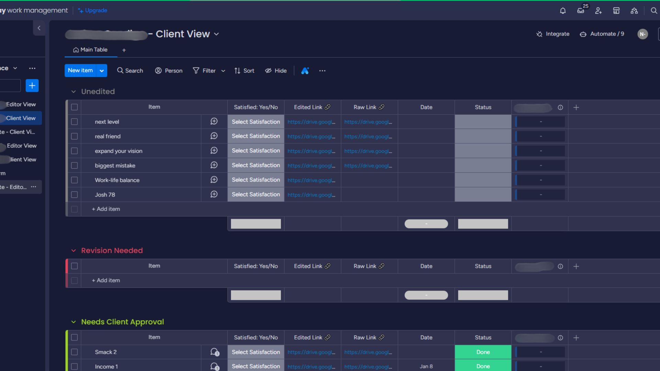The image size is (660, 371).
Task: Open the Filter options dropdown arrow
Action: pyautogui.click(x=223, y=71)
